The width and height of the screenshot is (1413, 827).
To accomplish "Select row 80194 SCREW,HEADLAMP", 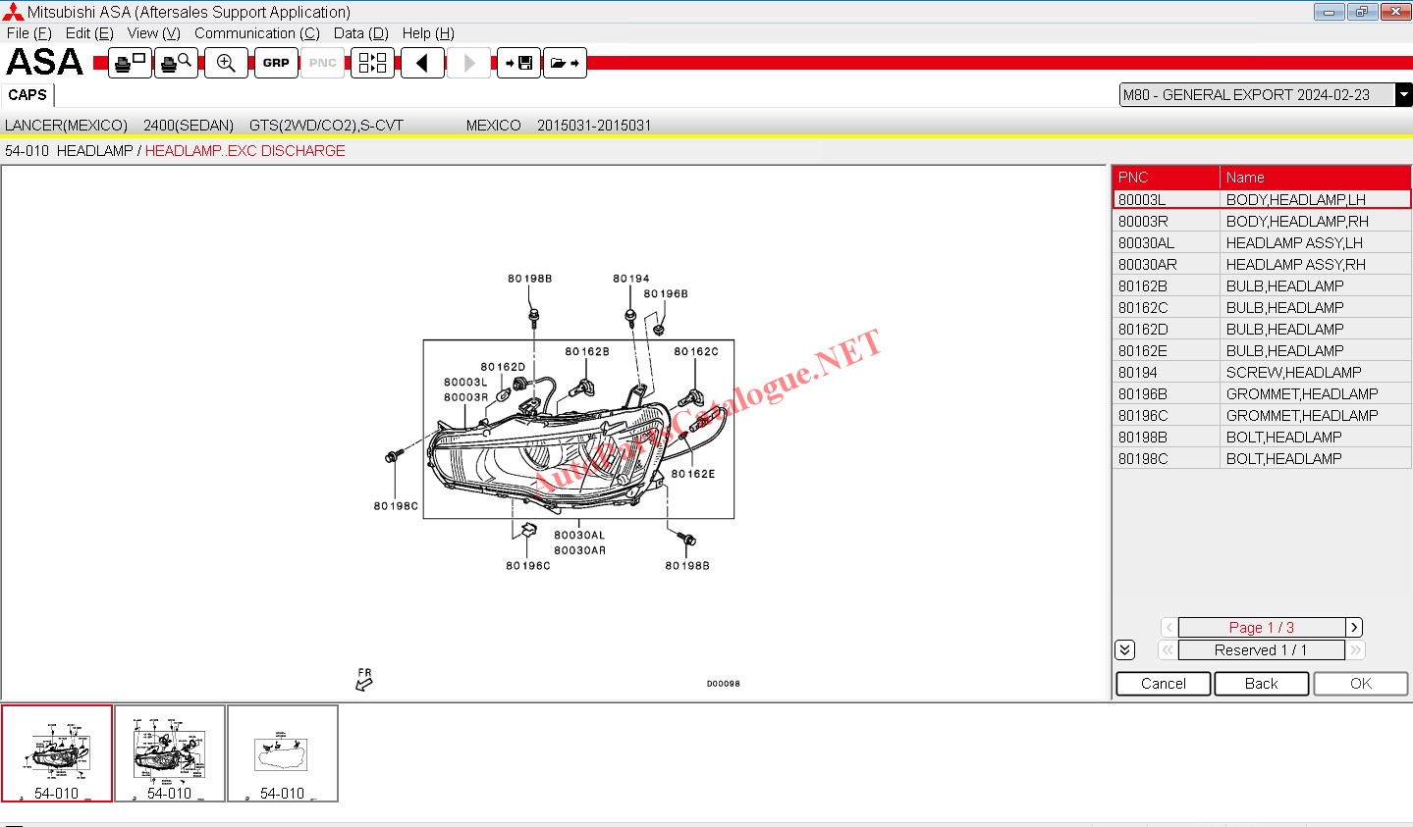I will pos(1262,372).
